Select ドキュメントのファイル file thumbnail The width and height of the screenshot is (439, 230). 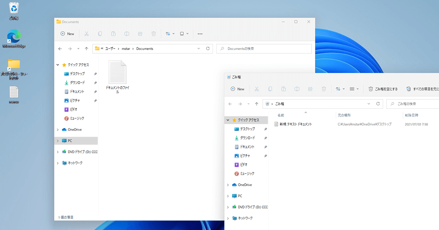117,77
